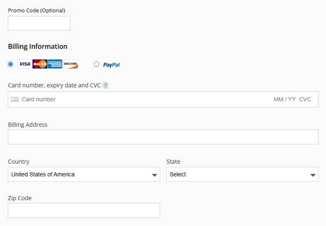The width and height of the screenshot is (326, 226).
Task: Click the Zip Code input field
Action: coord(84,210)
